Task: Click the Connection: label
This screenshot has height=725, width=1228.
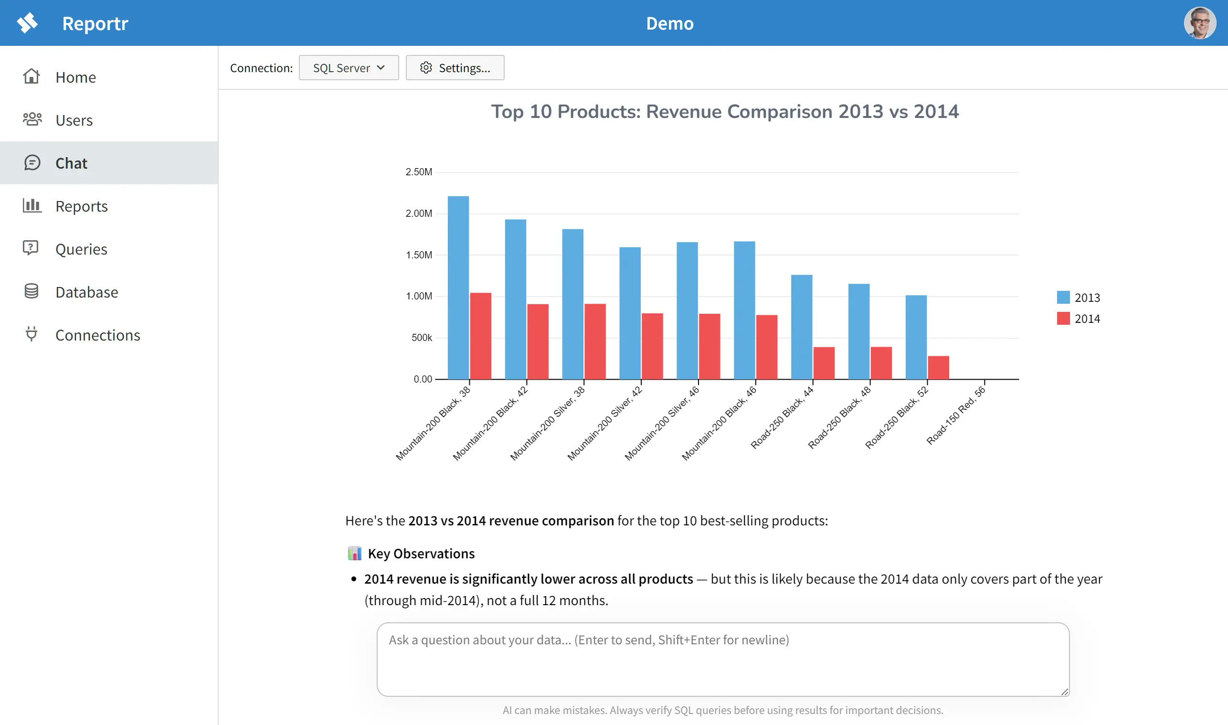Action: 261,68
